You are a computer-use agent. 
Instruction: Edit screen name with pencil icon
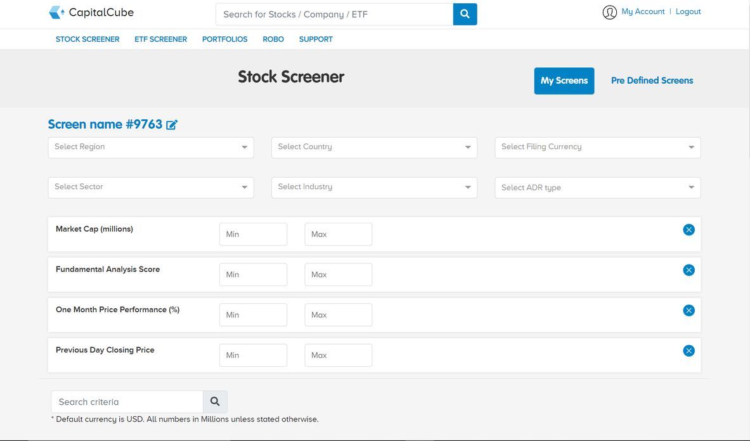172,125
